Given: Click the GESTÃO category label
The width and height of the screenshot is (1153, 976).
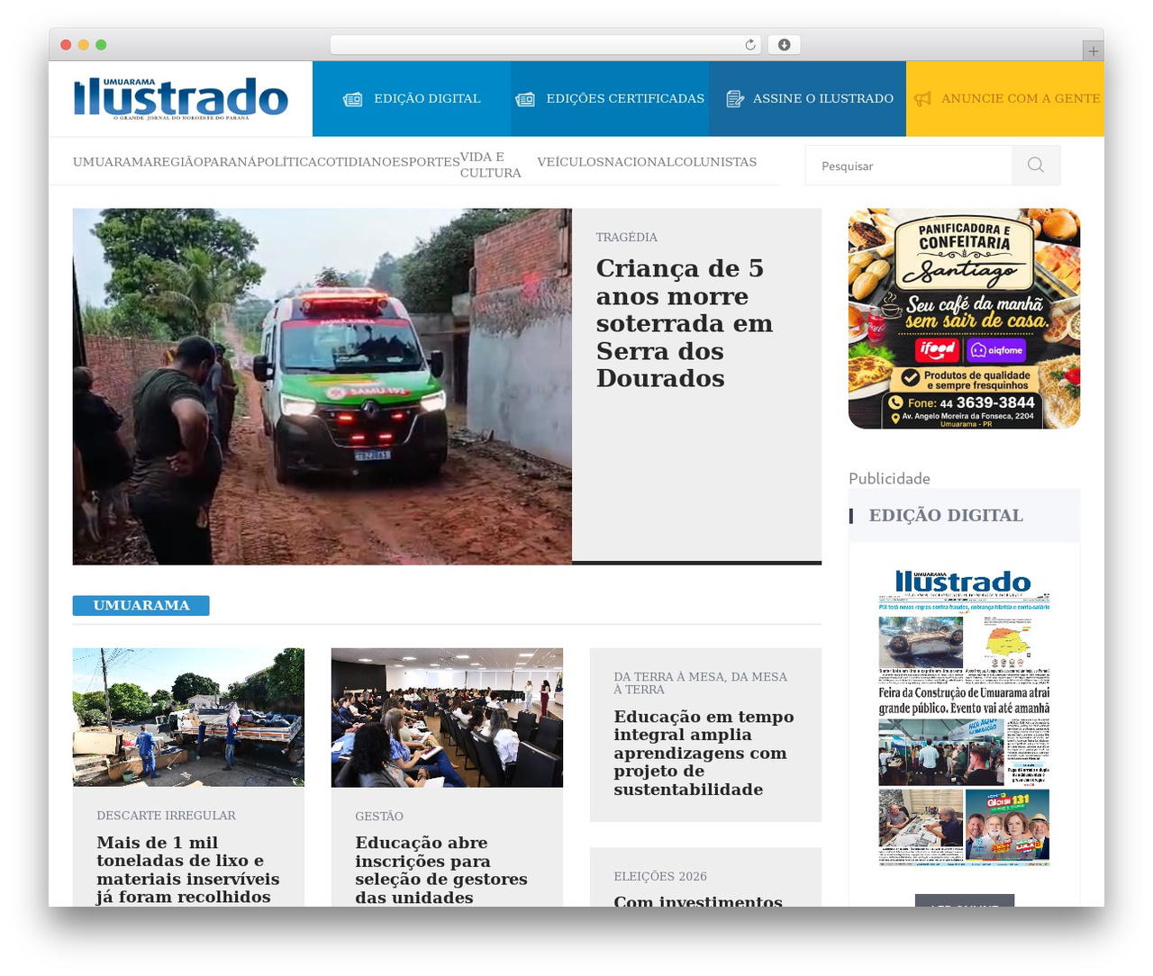Looking at the screenshot, I should [379, 817].
